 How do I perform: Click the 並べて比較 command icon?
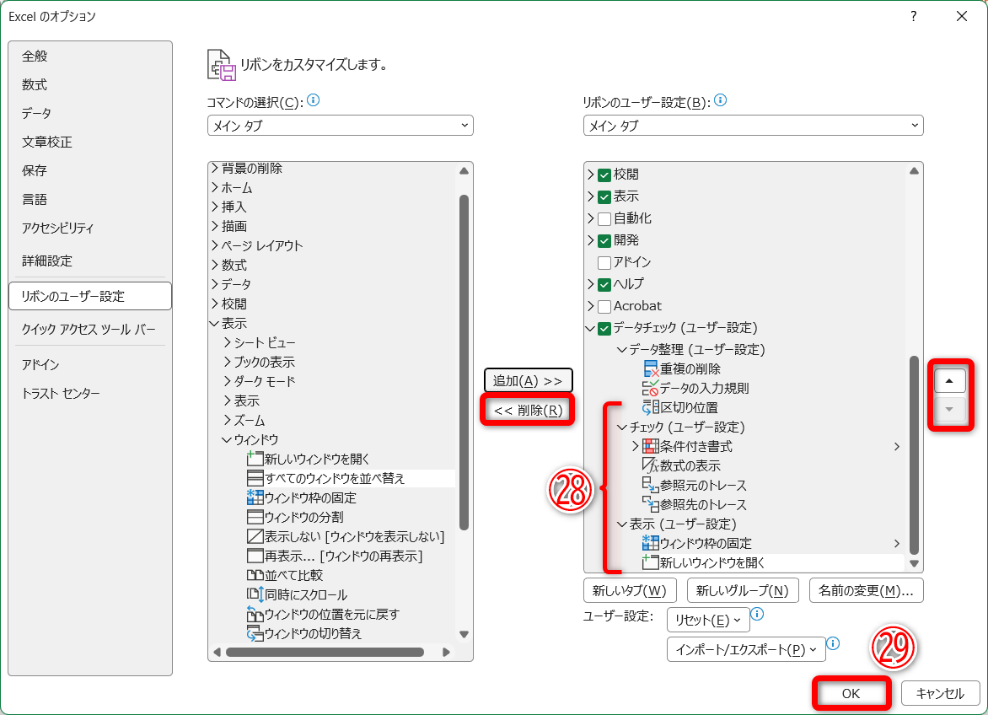(x=255, y=575)
